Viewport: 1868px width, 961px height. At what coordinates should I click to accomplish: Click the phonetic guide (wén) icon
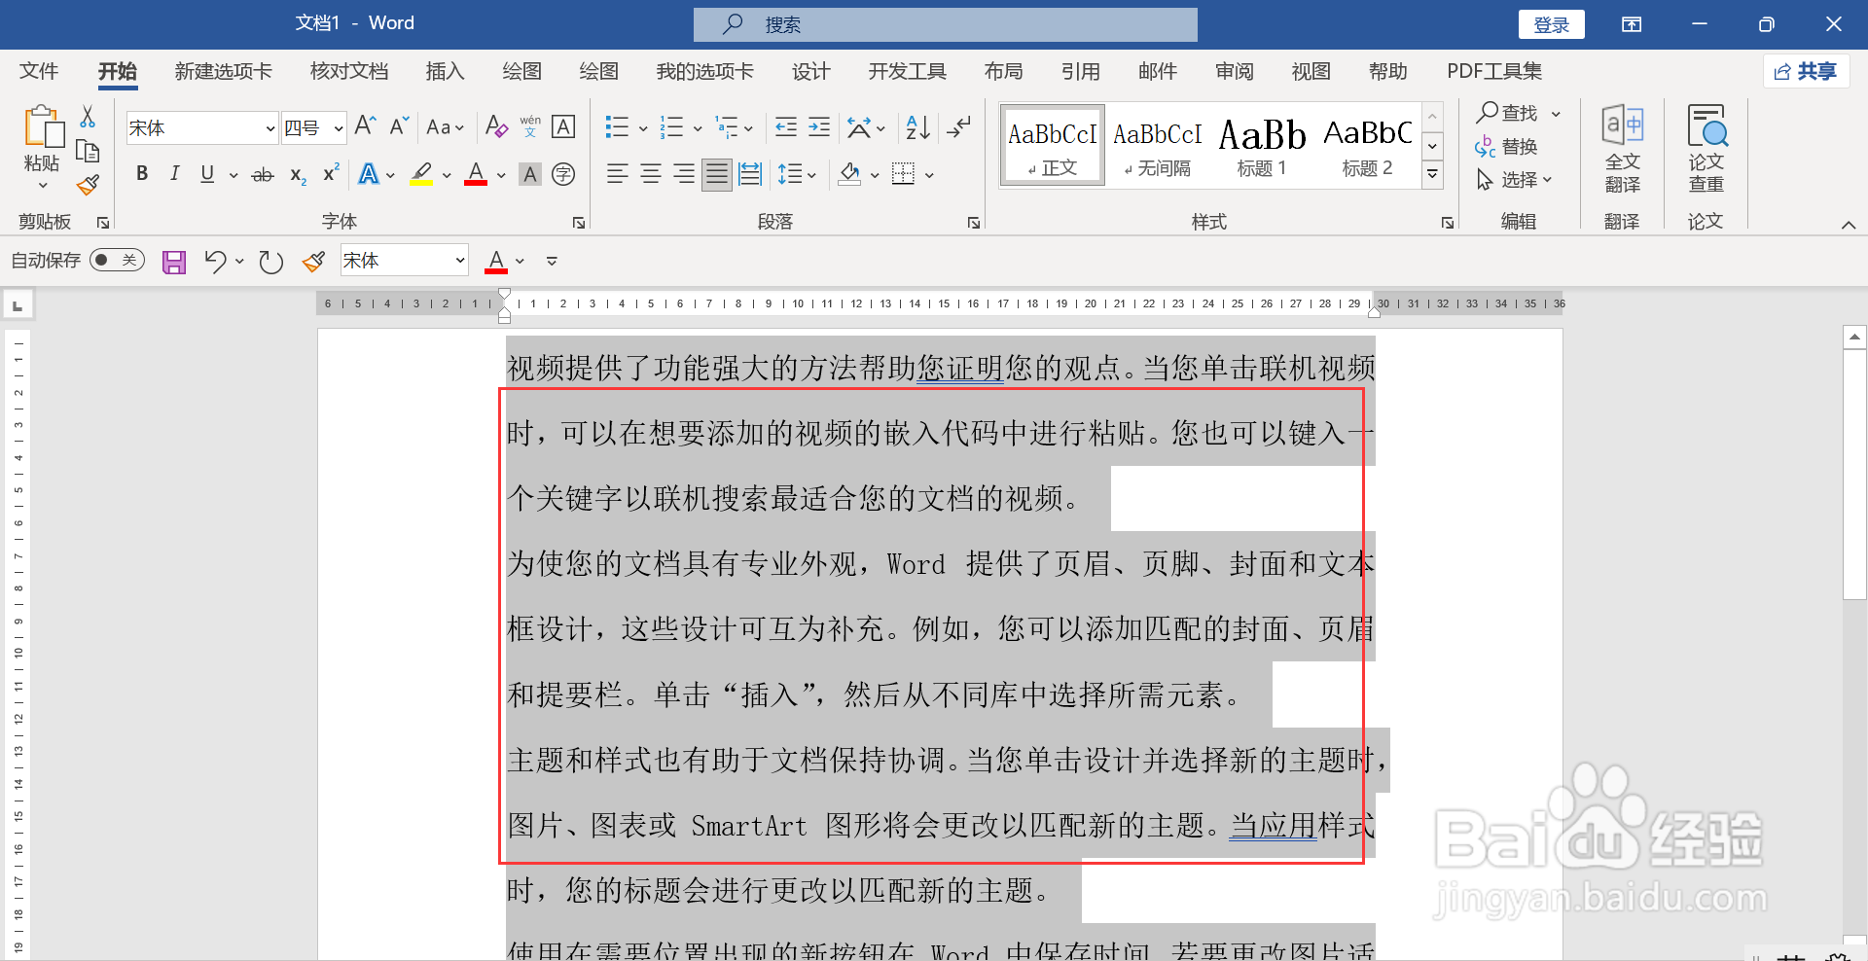pos(530,126)
